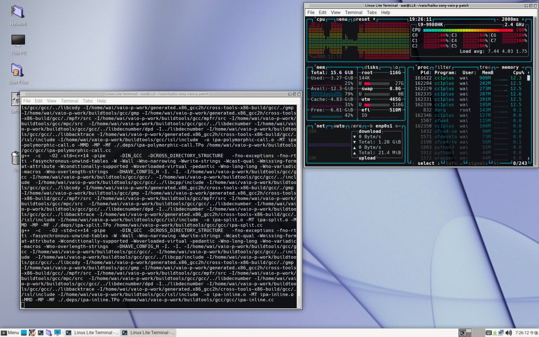Open View menu in the btop terminal window
Image resolution: width=539 pixels, height=337 pixels.
click(x=336, y=13)
